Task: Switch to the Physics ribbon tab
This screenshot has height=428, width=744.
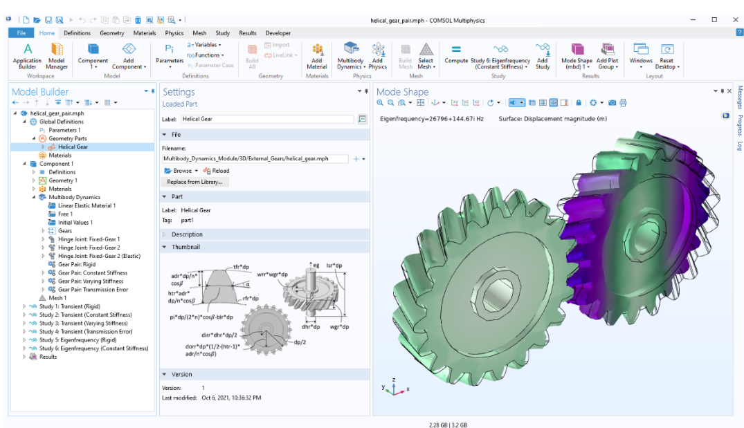Action: pyautogui.click(x=174, y=33)
